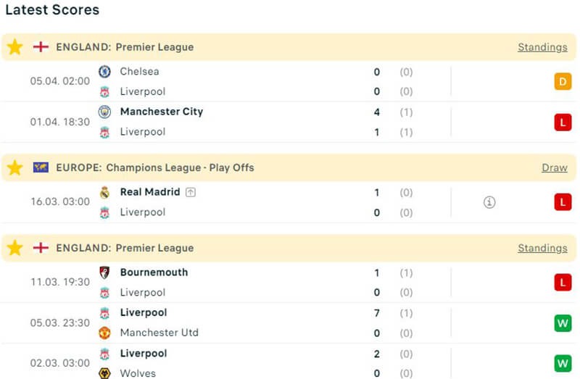
Task: Click the Real Madrid club crest
Action: click(x=104, y=192)
